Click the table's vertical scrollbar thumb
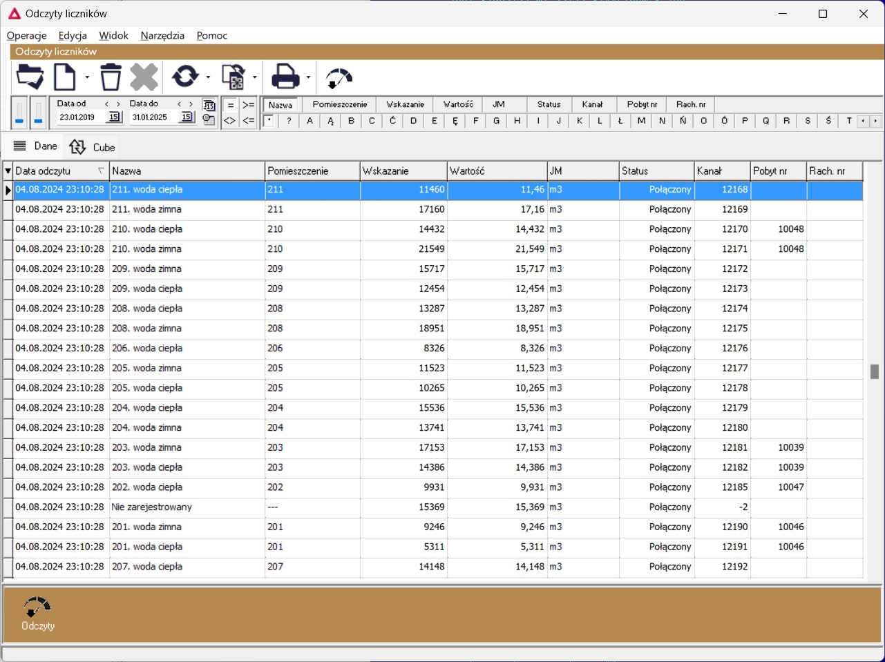The image size is (885, 662). 874,371
